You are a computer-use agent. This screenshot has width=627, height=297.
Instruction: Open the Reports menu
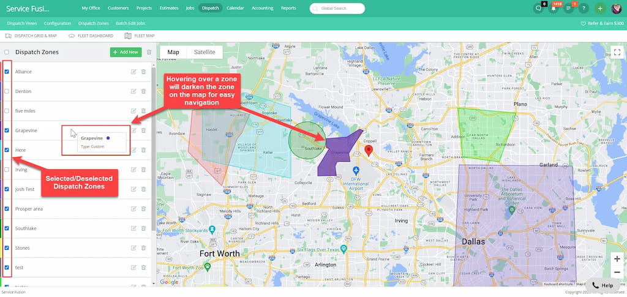288,8
